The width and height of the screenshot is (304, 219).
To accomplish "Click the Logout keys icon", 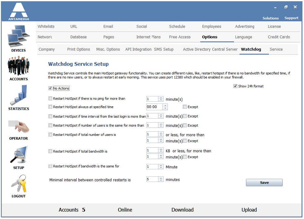I will coord(19,183).
